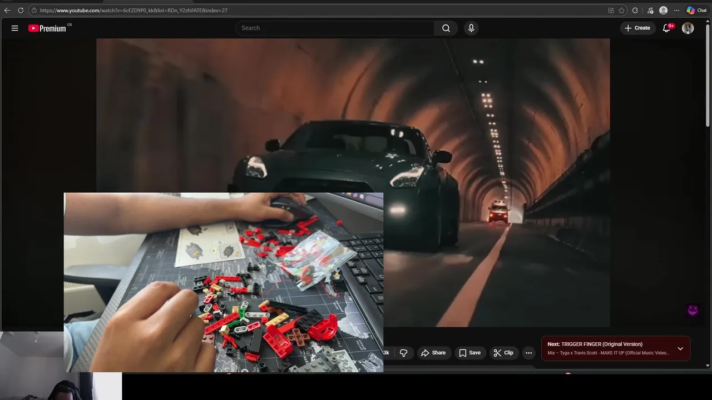Click the overlaid LEGO bricks video thumbnail
712x400 pixels.
click(224, 282)
